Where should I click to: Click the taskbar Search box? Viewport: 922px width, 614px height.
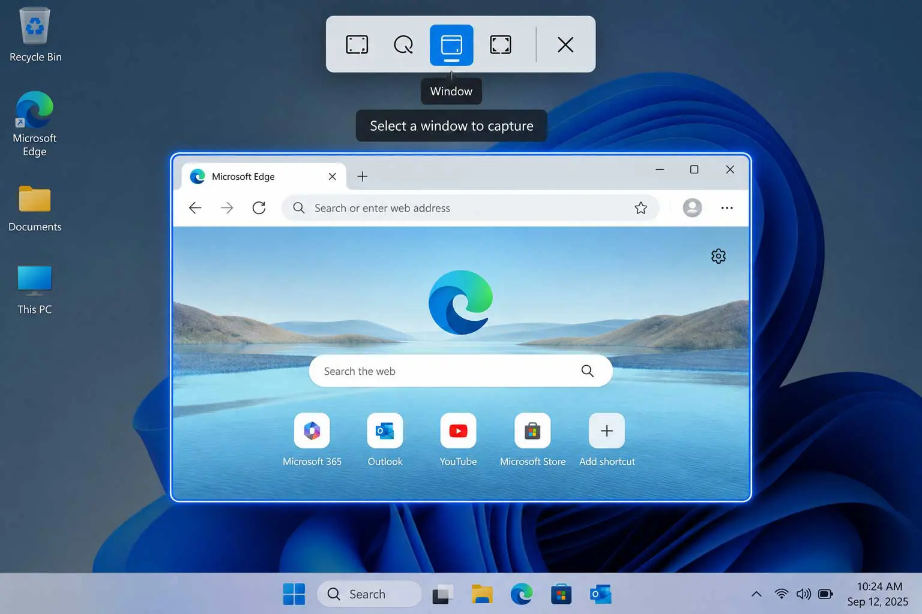(370, 594)
